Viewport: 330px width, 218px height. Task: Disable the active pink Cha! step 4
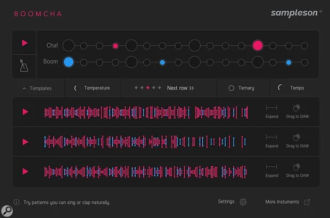click(115, 46)
